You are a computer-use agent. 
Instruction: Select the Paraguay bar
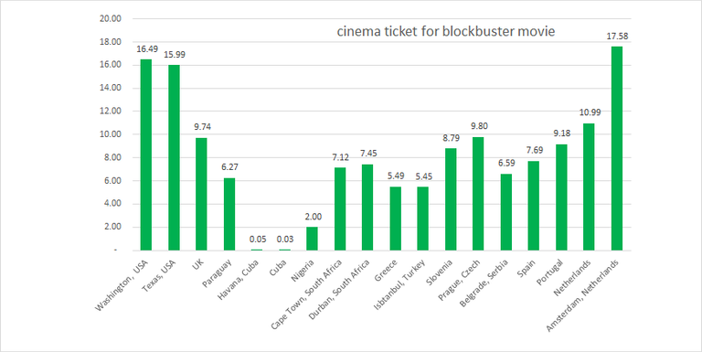pos(229,214)
